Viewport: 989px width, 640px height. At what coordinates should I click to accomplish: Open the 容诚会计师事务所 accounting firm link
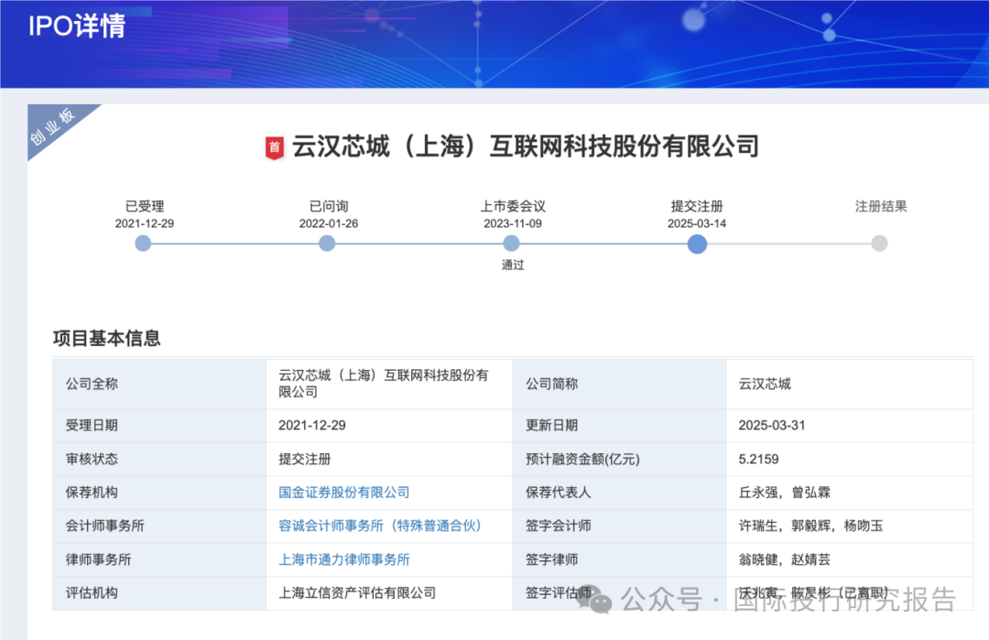click(x=380, y=526)
